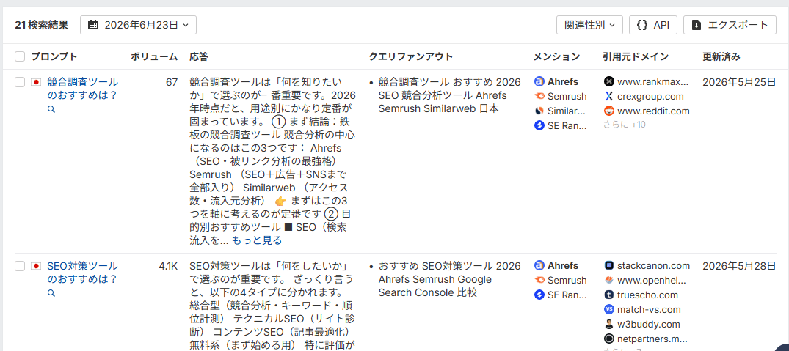Screen dimensions: 789x351
Task: Click the API button
Action: (x=653, y=25)
